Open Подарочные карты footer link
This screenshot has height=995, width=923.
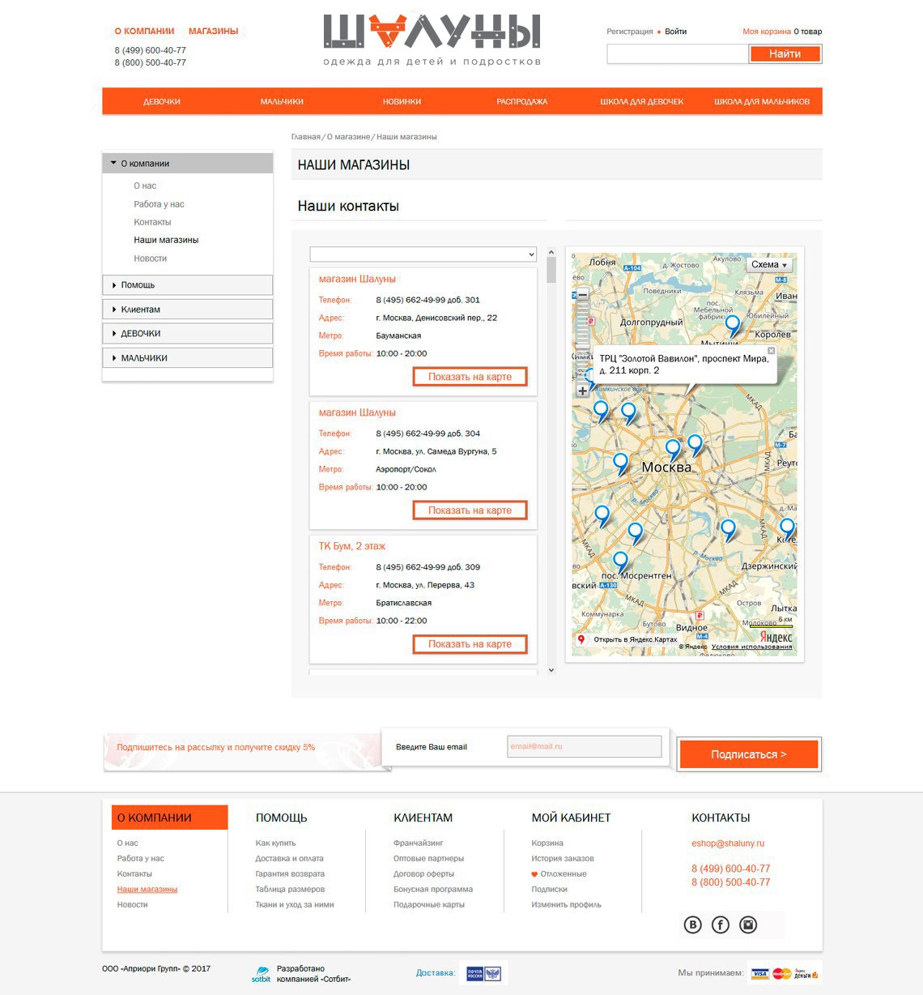pyautogui.click(x=429, y=905)
